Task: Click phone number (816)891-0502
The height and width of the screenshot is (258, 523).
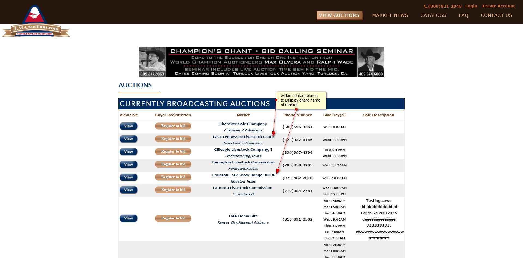Action: 297,219
